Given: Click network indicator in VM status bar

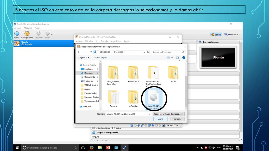Looking at the screenshot, I should (x=139, y=125).
